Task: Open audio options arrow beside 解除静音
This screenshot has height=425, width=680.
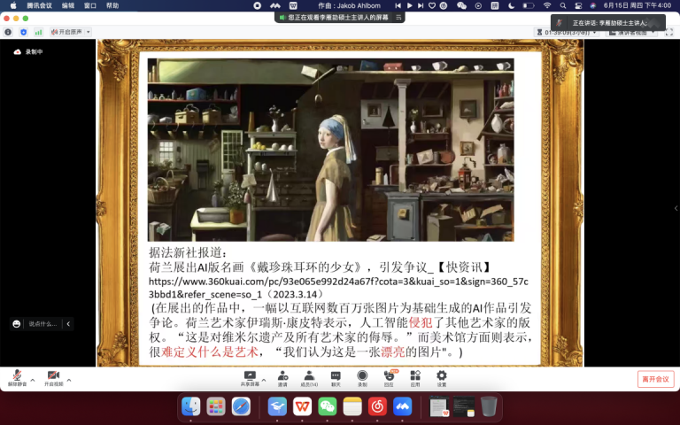Action: pyautogui.click(x=33, y=381)
